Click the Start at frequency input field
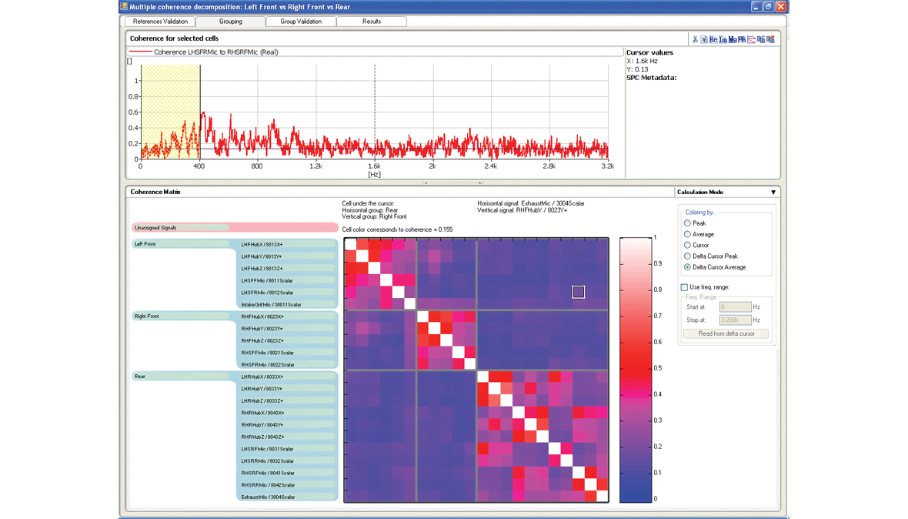The height and width of the screenshot is (519, 908). [735, 306]
